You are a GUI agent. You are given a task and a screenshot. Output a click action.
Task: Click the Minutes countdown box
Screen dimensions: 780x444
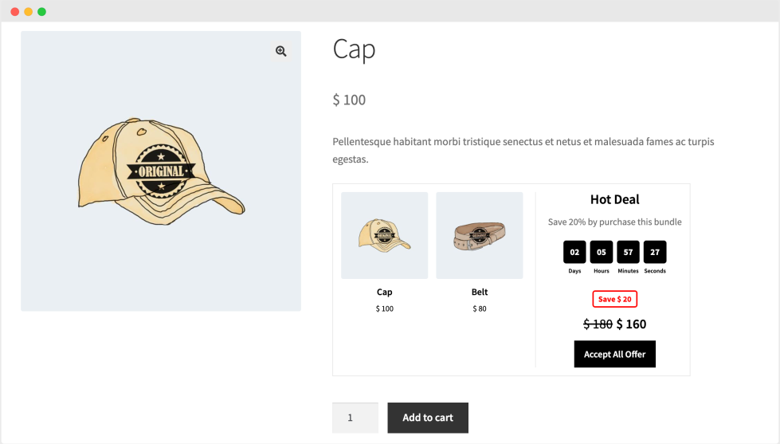pos(628,252)
